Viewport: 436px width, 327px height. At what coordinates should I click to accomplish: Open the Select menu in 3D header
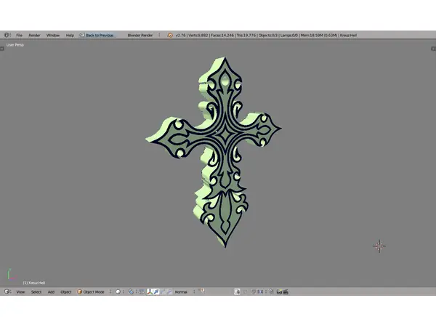pos(36,292)
